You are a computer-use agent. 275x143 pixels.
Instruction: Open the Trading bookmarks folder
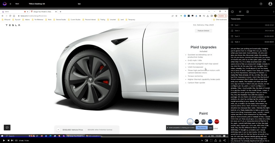102,19
